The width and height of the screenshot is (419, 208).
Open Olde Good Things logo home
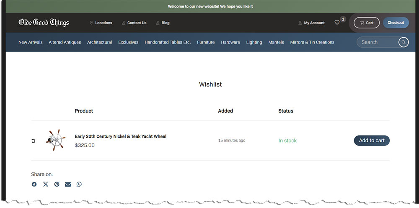tap(44, 23)
